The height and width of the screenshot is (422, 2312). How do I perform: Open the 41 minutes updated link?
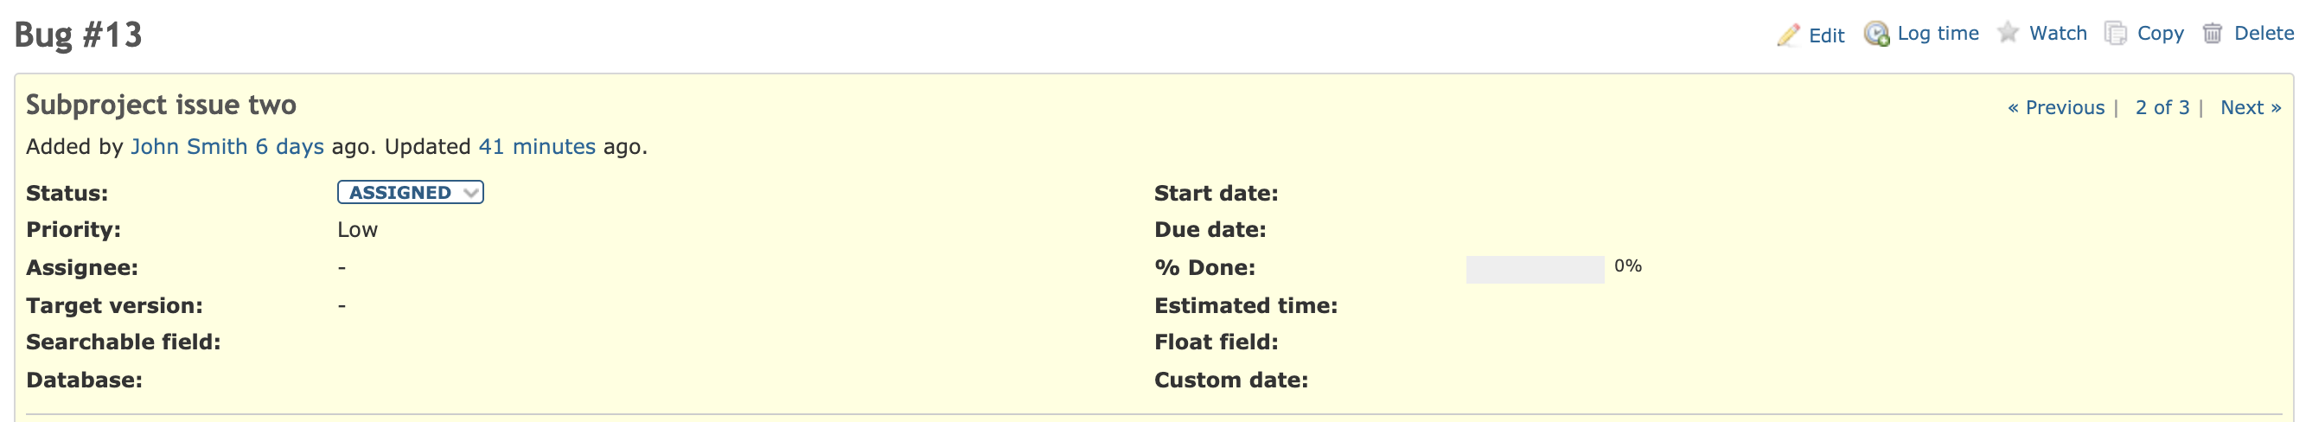pyautogui.click(x=537, y=146)
